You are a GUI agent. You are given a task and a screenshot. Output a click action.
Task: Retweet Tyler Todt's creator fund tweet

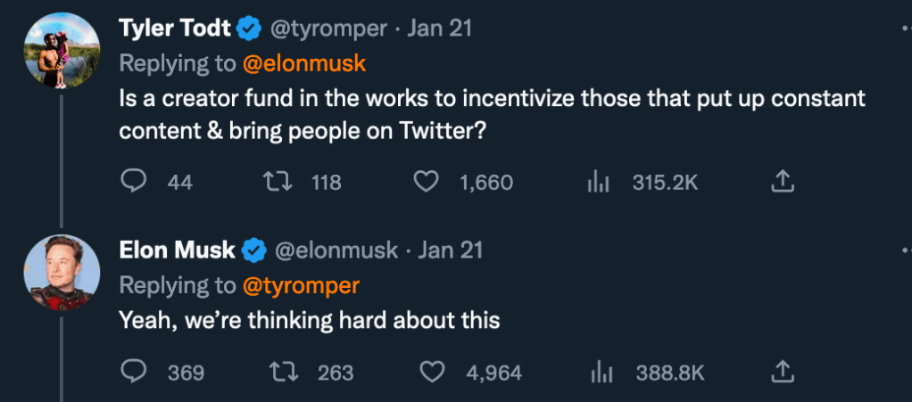[276, 182]
